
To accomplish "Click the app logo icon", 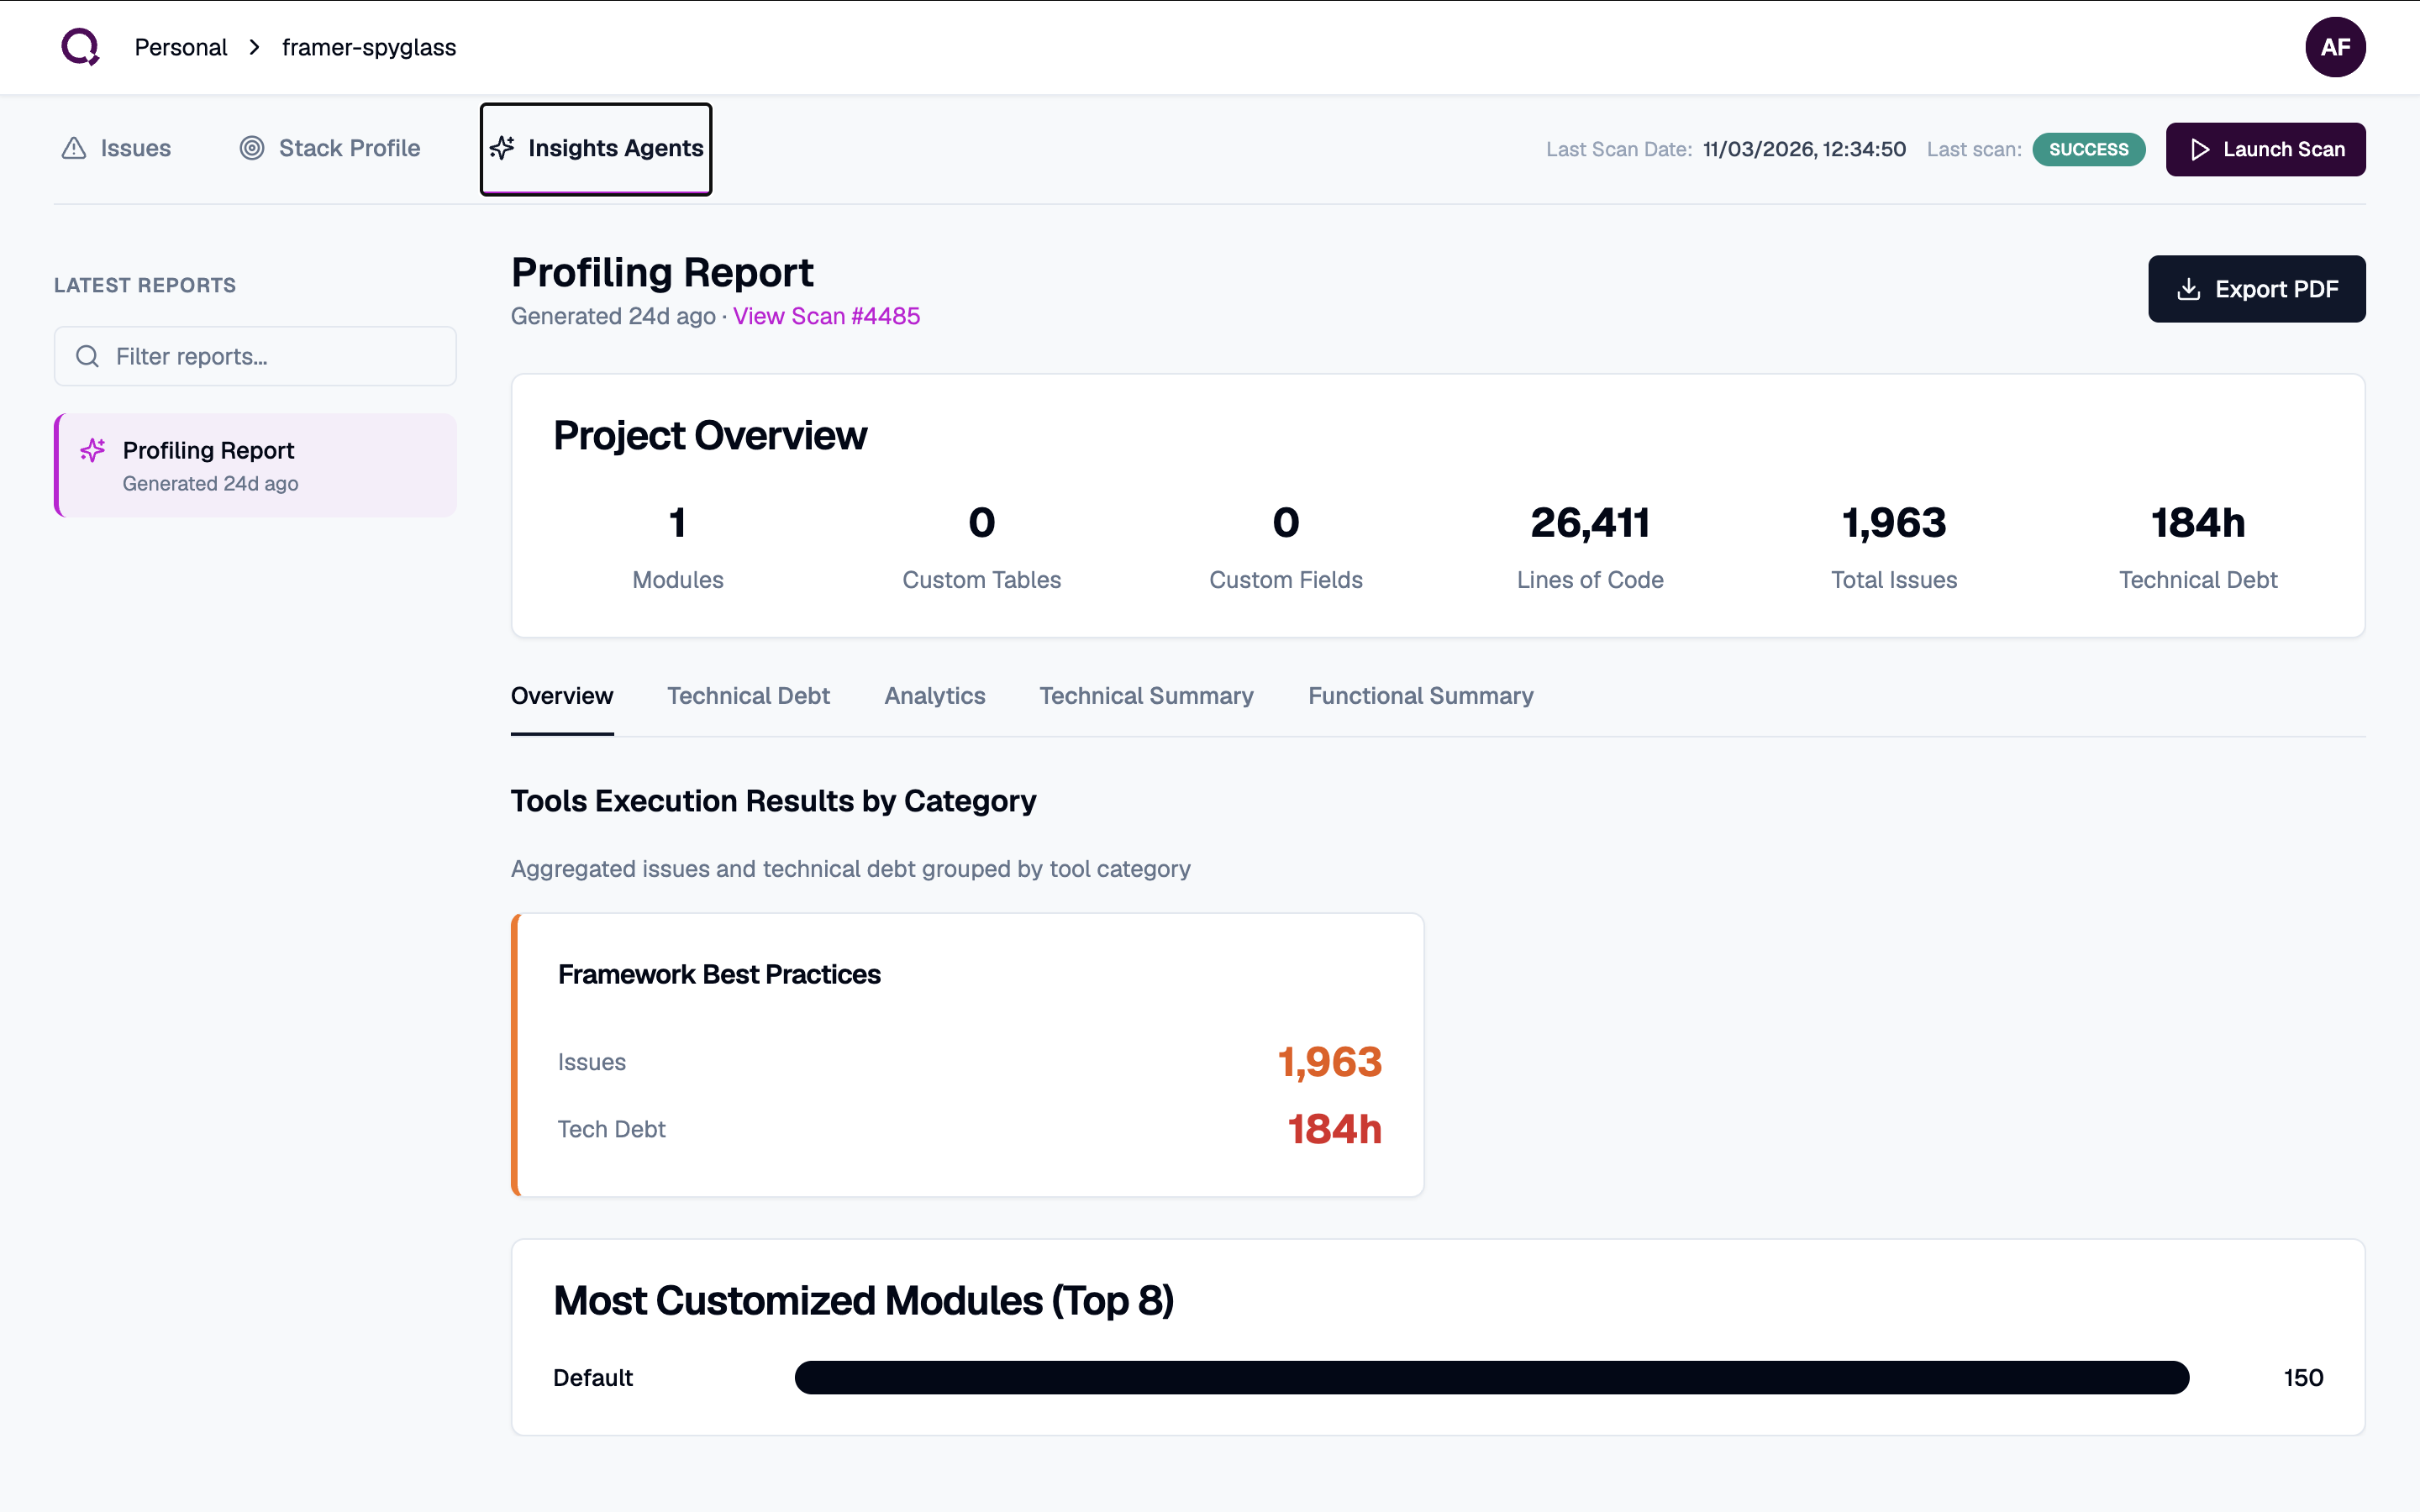I will click(80, 47).
